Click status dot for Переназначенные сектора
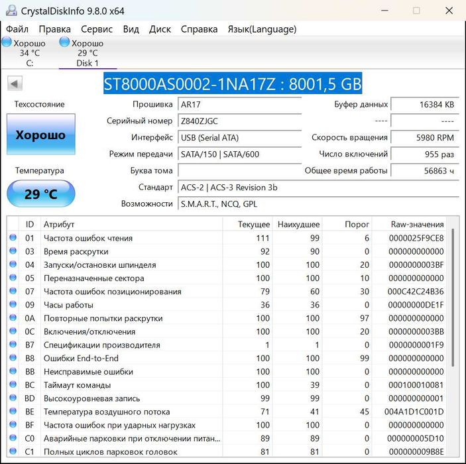Viewport: 466px width, 464px height. [x=13, y=278]
